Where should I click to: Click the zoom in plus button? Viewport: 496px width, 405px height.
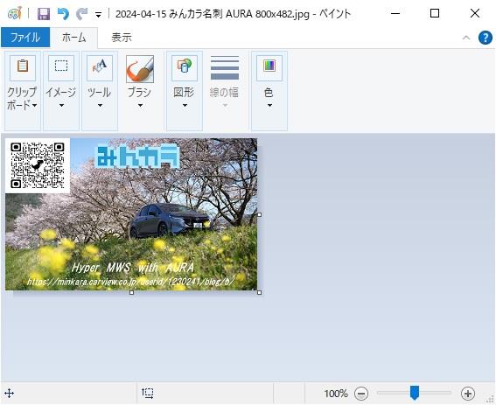click(468, 394)
